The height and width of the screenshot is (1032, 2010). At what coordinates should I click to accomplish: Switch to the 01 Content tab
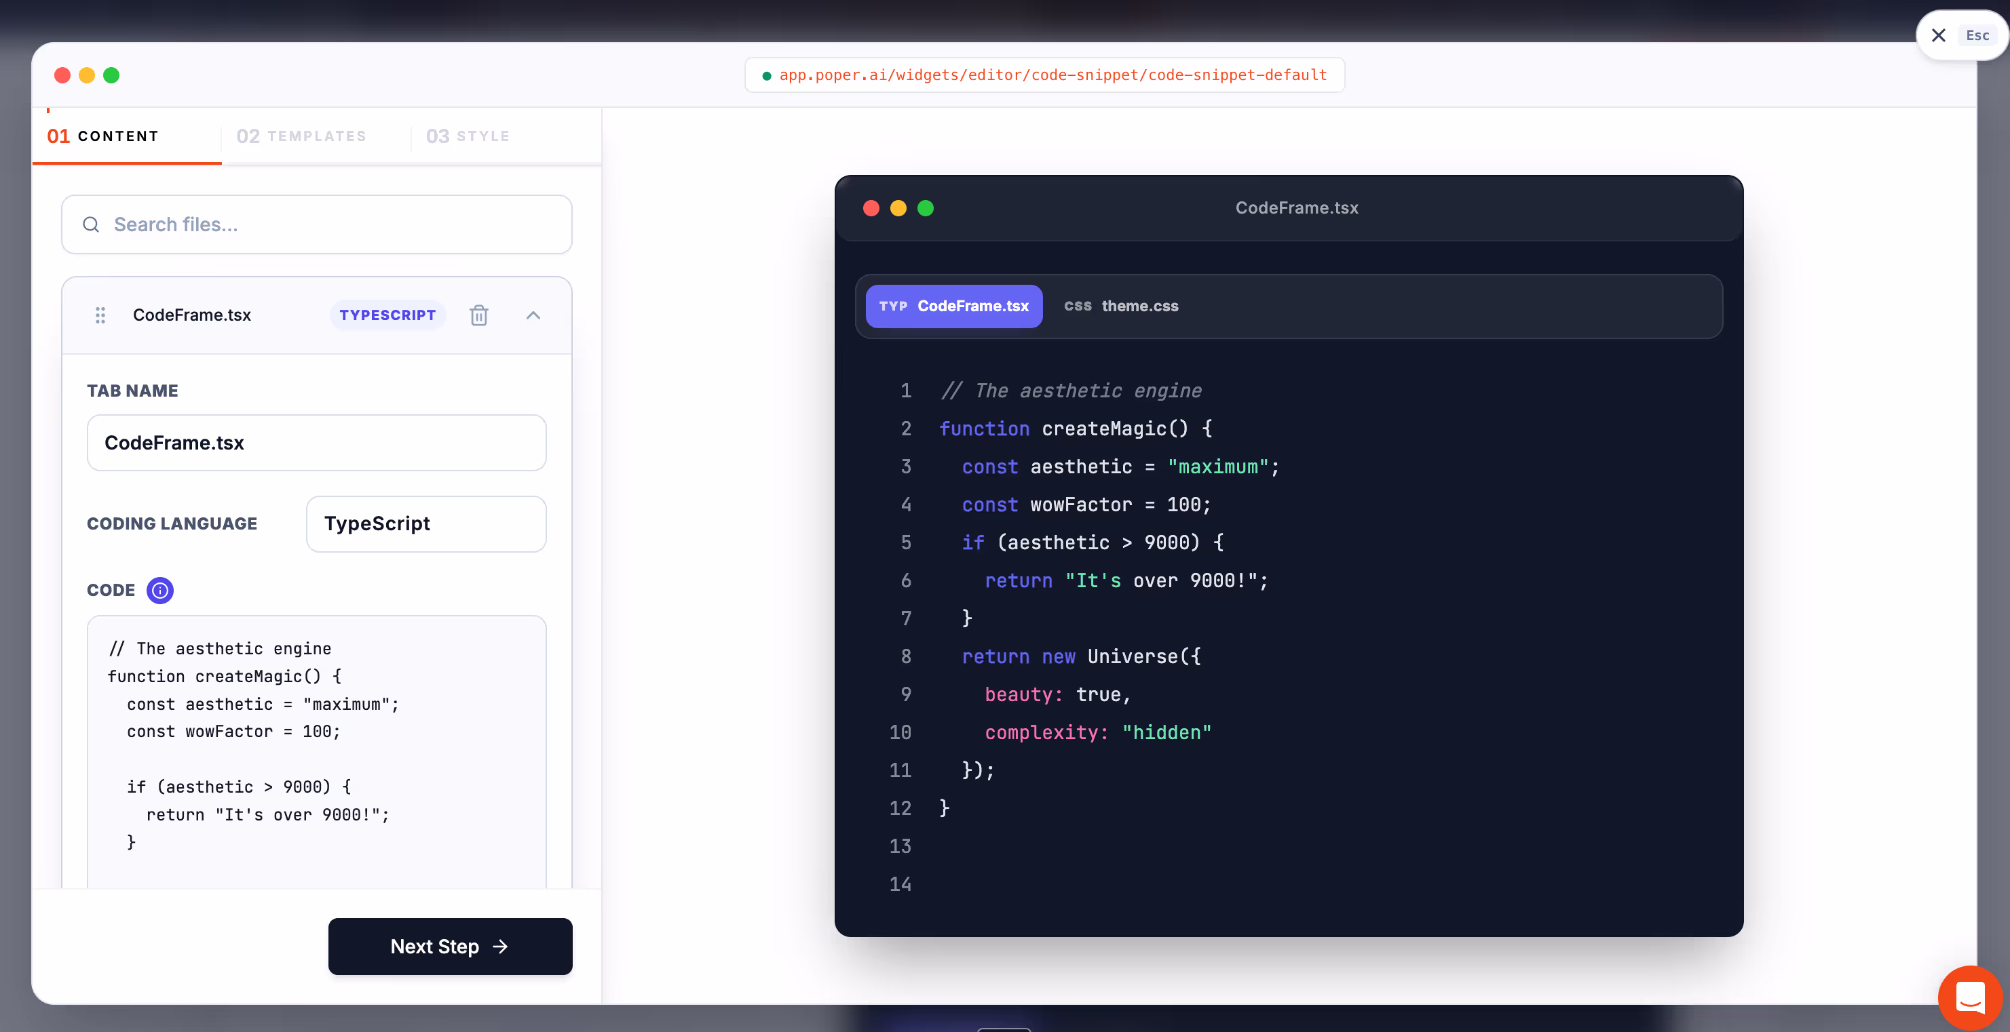[x=127, y=136]
